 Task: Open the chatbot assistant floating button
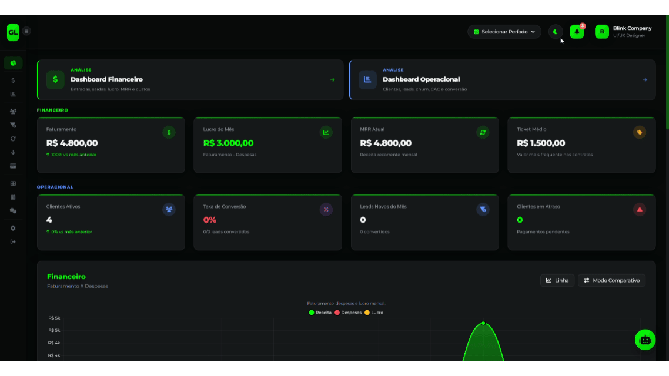click(x=645, y=340)
